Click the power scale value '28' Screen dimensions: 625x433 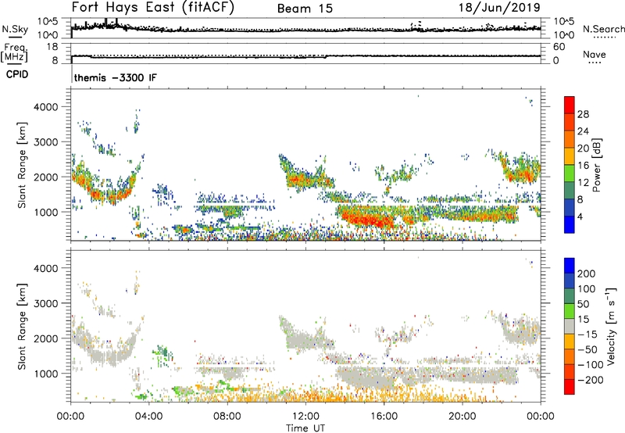click(583, 114)
